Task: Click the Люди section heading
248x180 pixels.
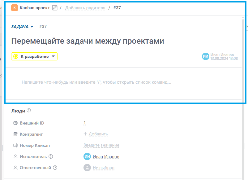Action: tap(18, 111)
